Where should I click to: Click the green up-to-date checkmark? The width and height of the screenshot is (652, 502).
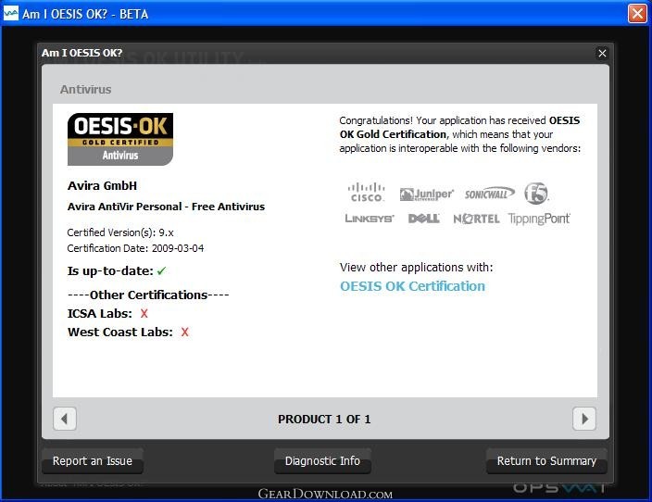(161, 271)
